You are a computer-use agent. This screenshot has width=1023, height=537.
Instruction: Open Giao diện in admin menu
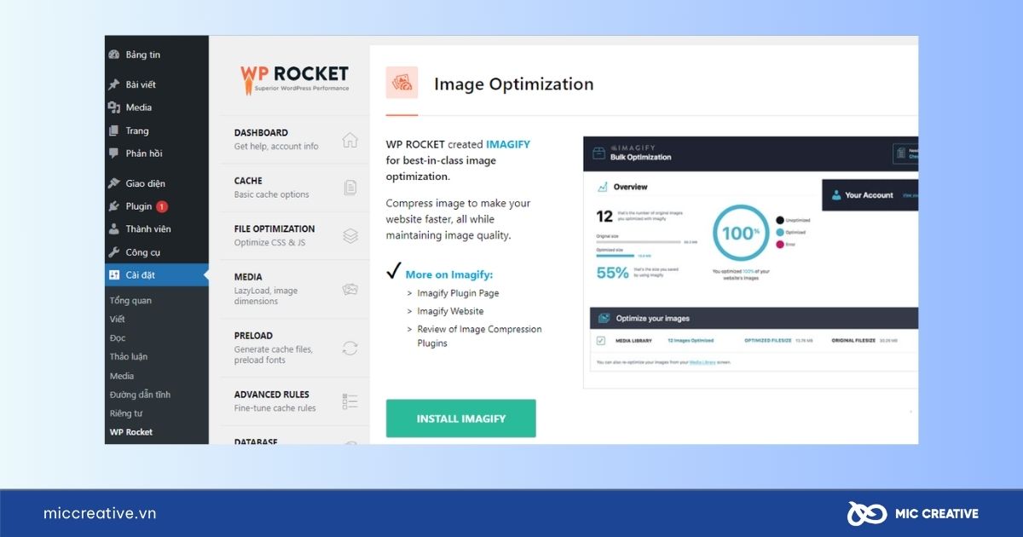click(x=146, y=183)
